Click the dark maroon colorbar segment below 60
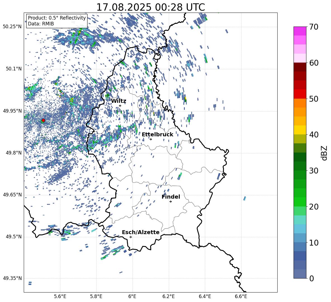Viewport: 331px width, 302px height. [x=300, y=67]
